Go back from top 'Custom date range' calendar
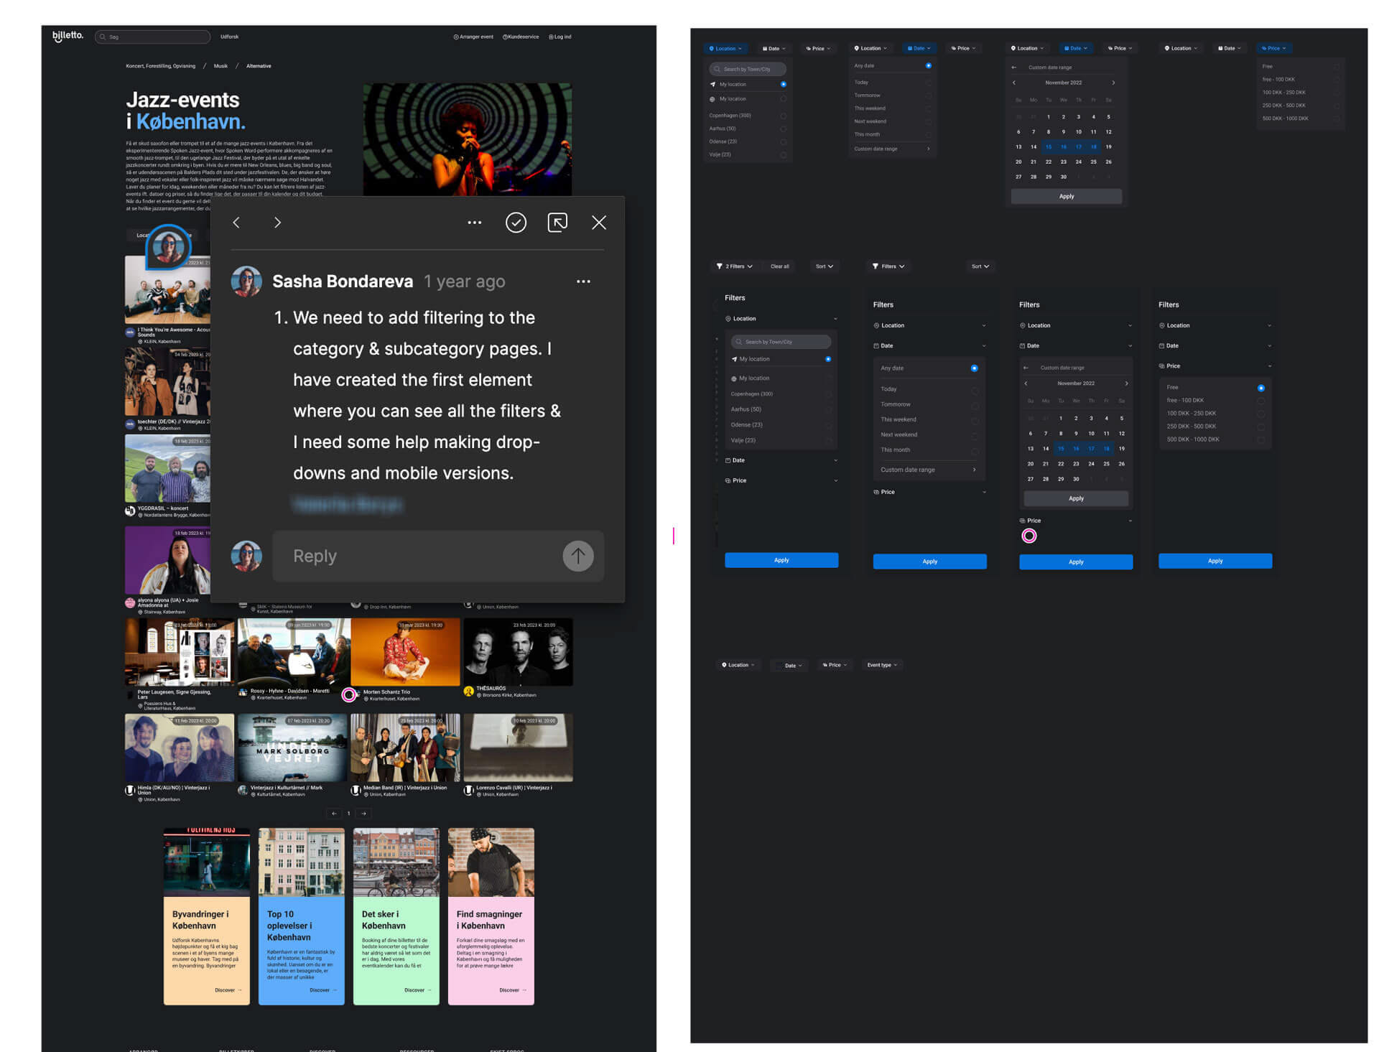Screen dimensions: 1379x1052 tap(1014, 68)
